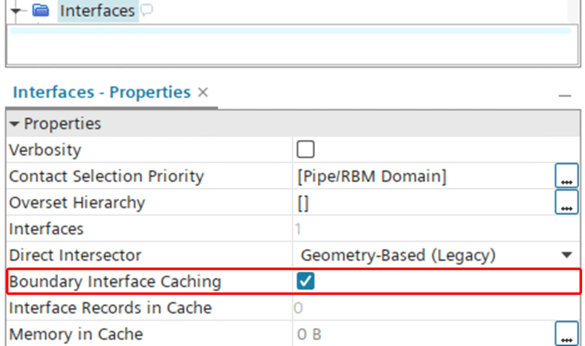This screenshot has width=585, height=346.
Task: Collapse the Interfaces tree node expander
Action: (x=15, y=11)
